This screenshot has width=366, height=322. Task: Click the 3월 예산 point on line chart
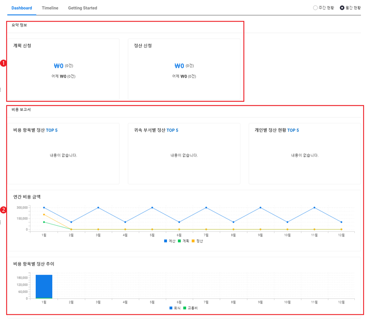coord(98,208)
